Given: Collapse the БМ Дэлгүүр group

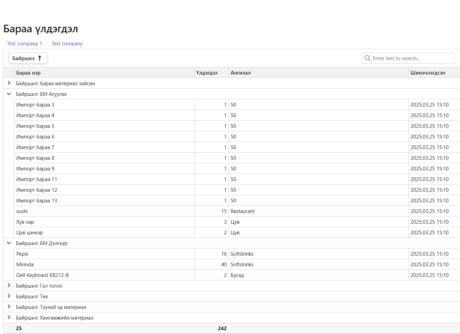Looking at the screenshot, I should point(9,243).
